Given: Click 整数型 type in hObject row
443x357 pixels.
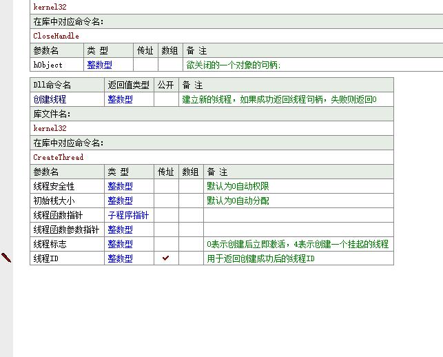Looking at the screenshot, I should (99, 65).
